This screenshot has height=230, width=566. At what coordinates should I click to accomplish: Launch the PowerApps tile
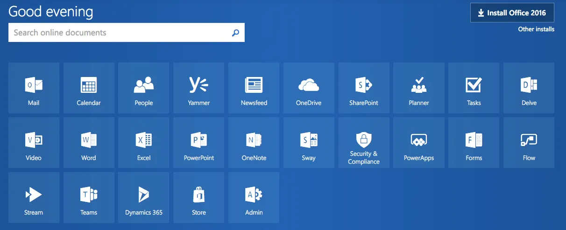pyautogui.click(x=419, y=143)
